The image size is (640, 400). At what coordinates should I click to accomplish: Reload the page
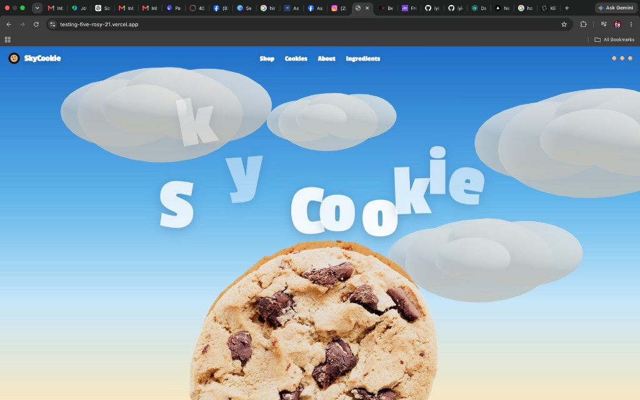[x=36, y=24]
